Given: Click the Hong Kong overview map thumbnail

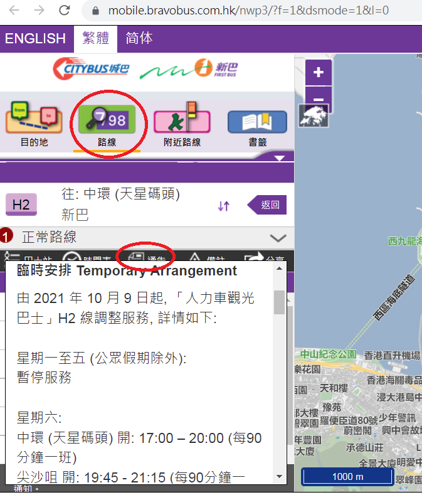Looking at the screenshot, I should [314, 115].
